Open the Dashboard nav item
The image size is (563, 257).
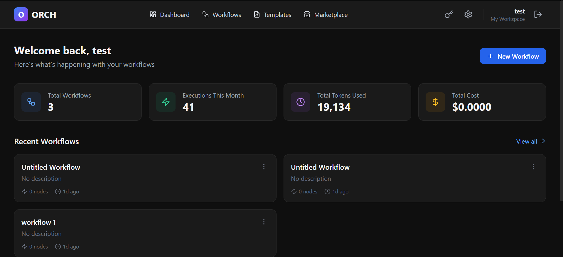click(170, 15)
